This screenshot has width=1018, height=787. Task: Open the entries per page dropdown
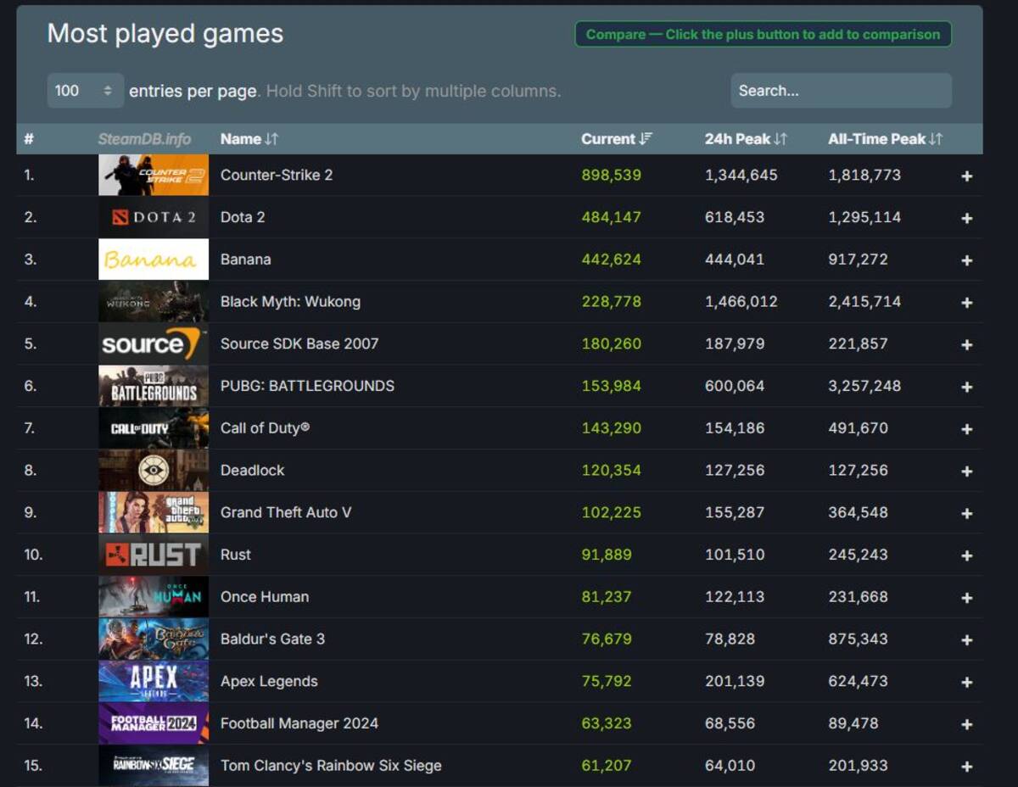84,91
